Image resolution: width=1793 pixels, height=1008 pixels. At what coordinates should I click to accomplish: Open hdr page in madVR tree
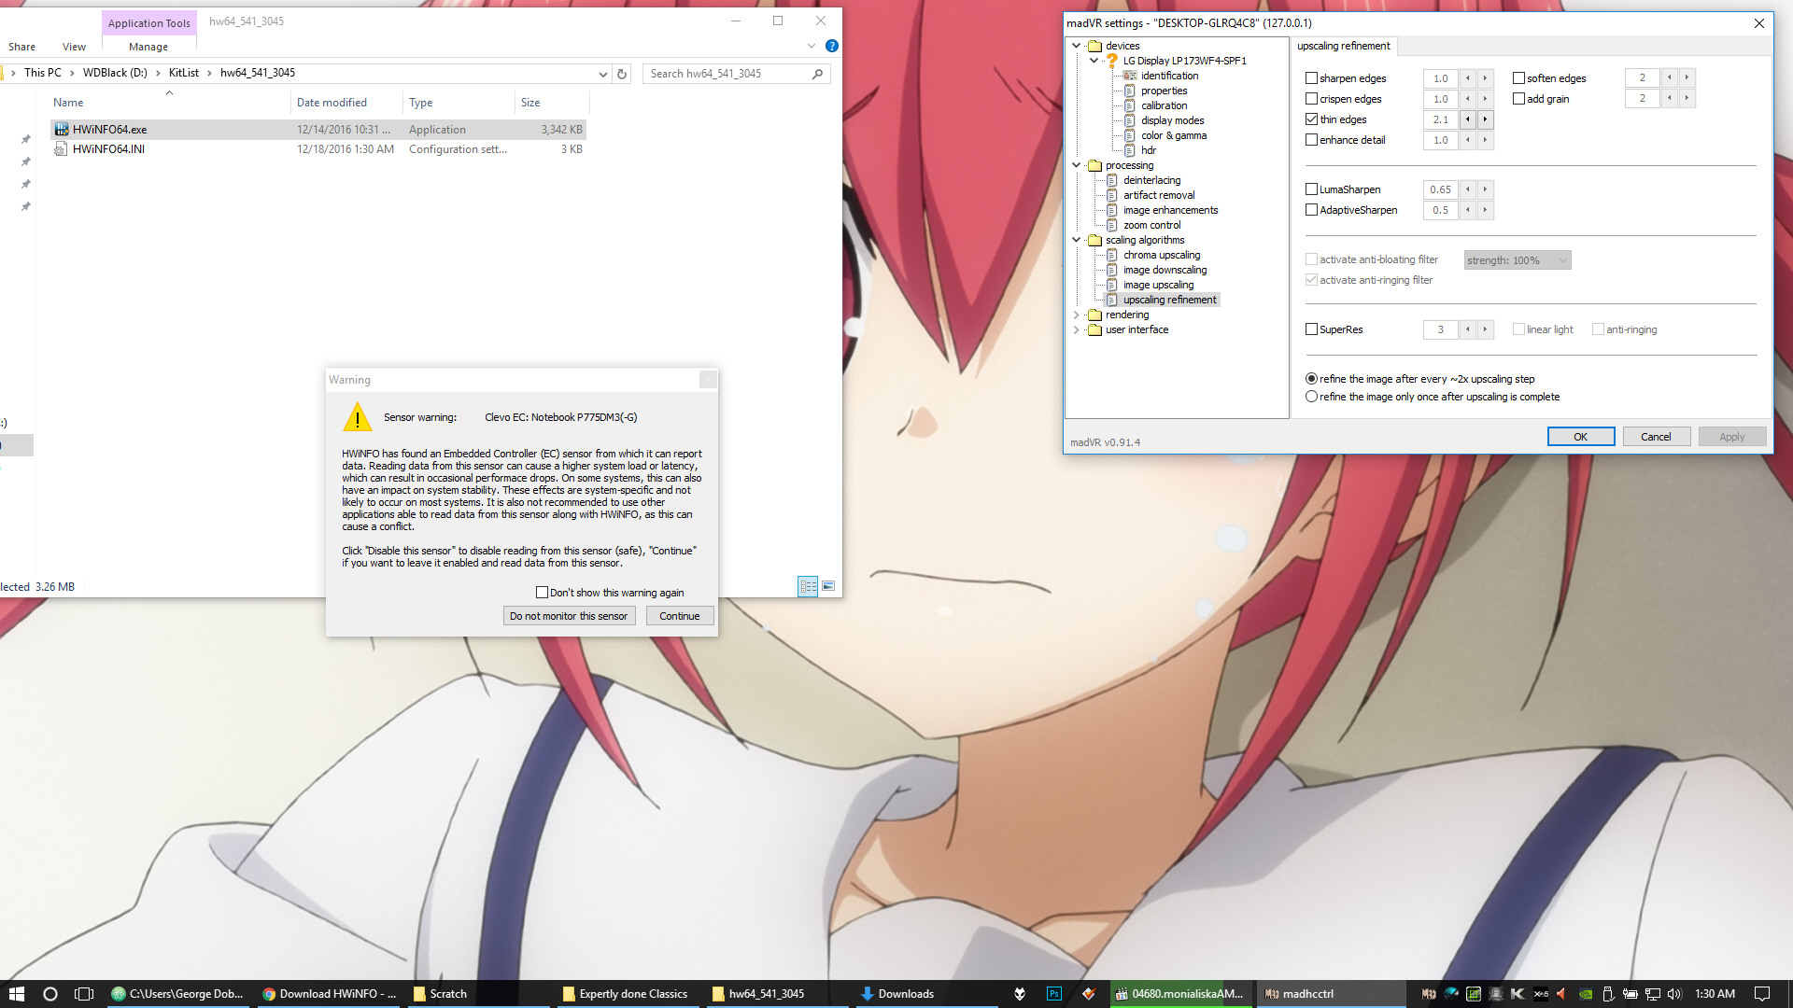pos(1148,150)
